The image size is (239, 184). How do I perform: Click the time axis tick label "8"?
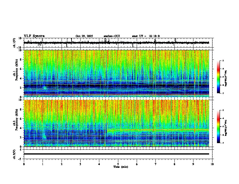point(174,164)
